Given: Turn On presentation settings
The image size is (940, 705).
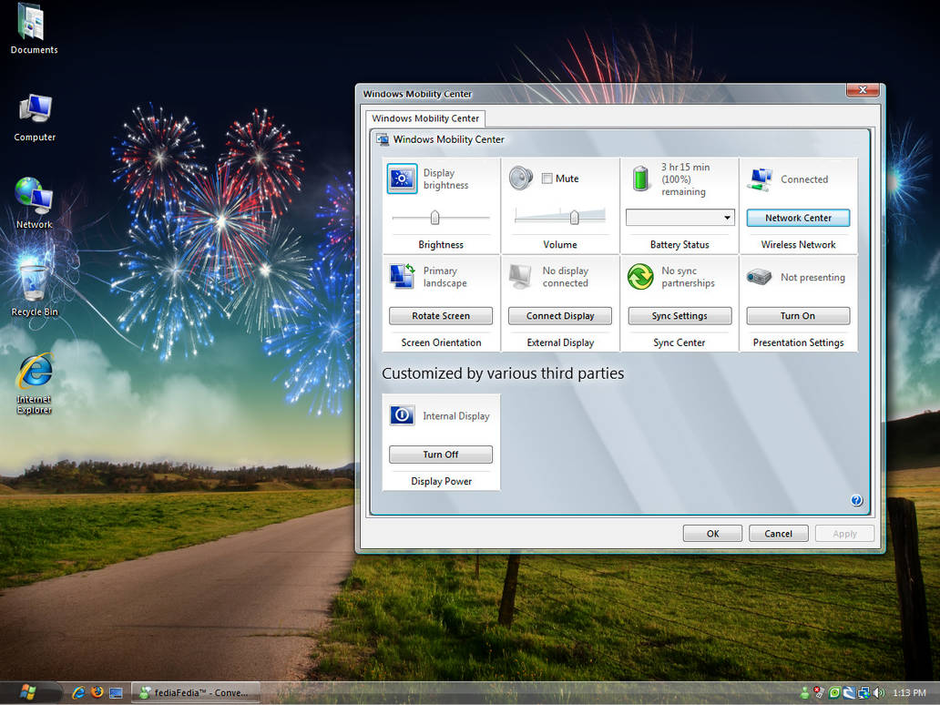Looking at the screenshot, I should click(x=798, y=315).
